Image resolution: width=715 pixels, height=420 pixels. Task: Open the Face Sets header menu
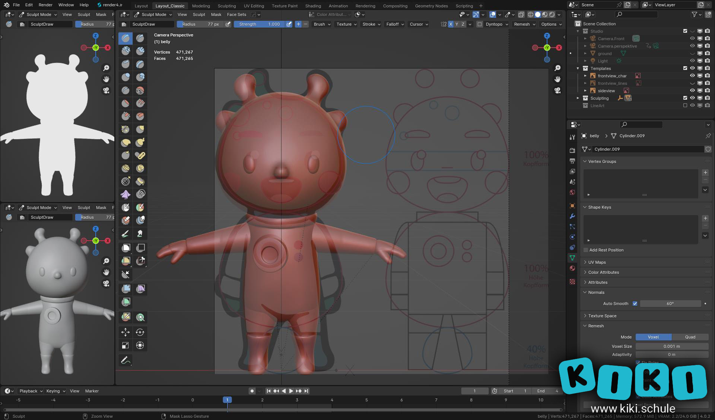point(236,15)
